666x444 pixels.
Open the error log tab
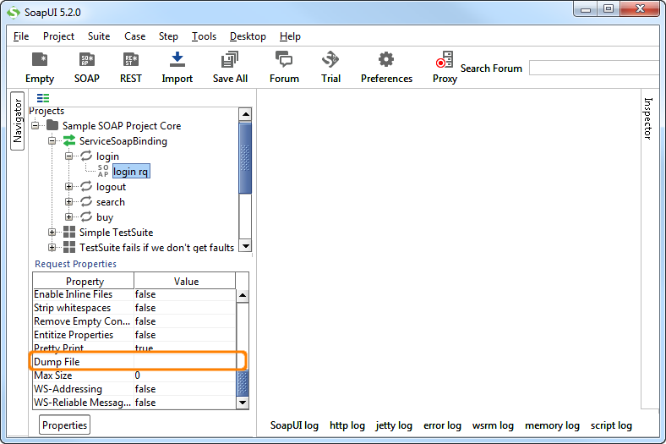coord(442,425)
